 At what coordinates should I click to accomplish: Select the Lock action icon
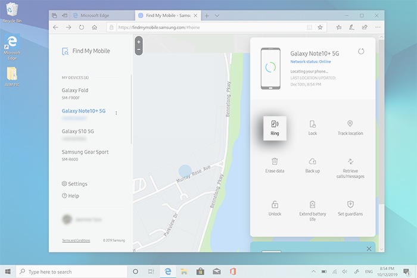click(x=313, y=124)
